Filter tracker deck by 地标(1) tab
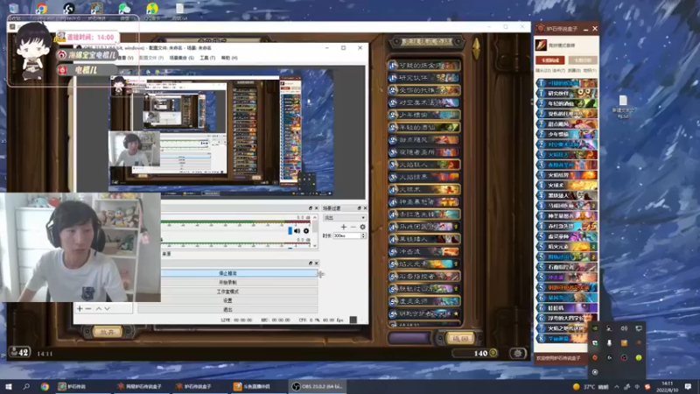This screenshot has height=394, width=700. [x=589, y=71]
